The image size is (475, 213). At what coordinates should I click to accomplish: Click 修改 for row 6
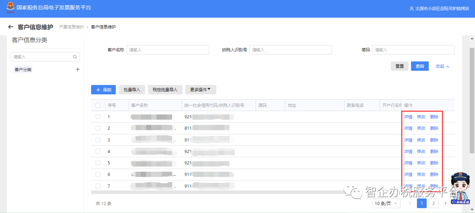(421, 174)
